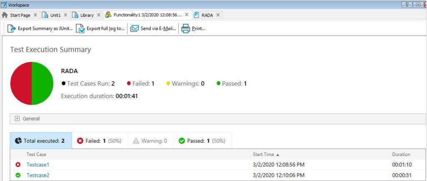Screen dimensions: 427x181
Task: Click the red half of pie chart
Action: pyautogui.click(x=21, y=83)
